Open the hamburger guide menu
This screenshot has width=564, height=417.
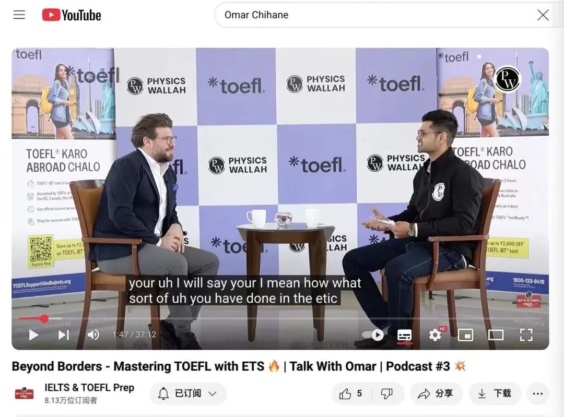pos(19,15)
